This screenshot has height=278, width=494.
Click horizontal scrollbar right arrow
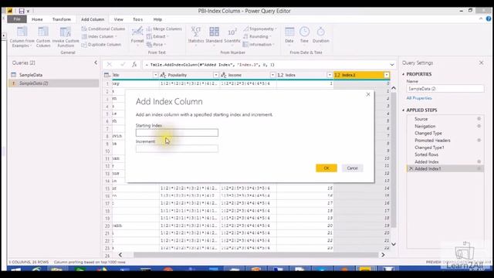[383, 255]
